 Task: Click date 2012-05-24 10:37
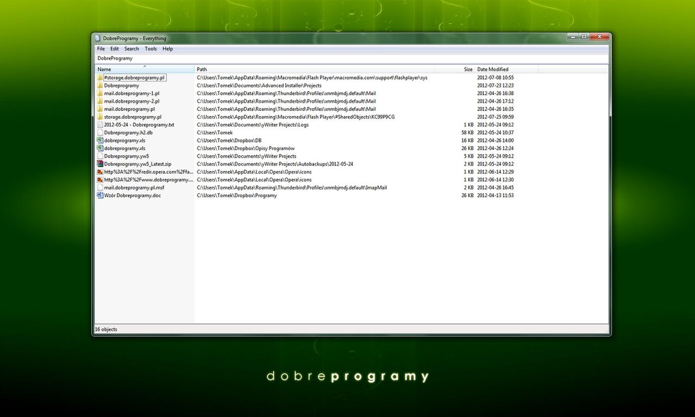click(496, 132)
